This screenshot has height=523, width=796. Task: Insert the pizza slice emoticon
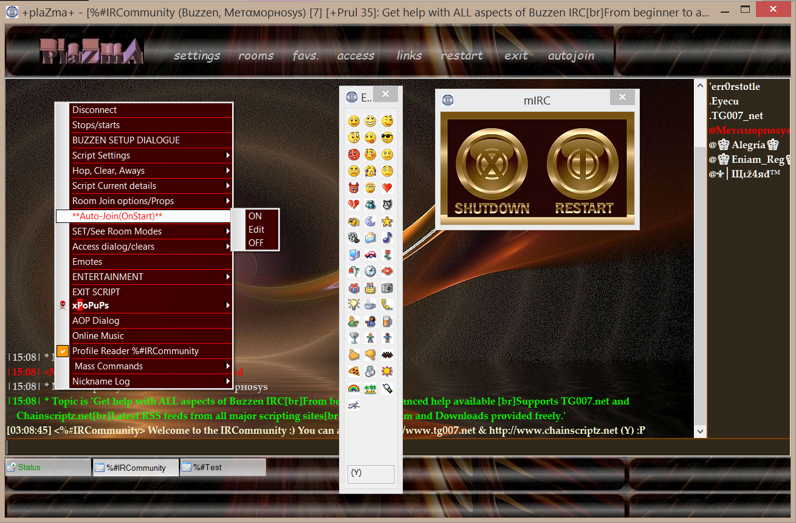pos(354,371)
